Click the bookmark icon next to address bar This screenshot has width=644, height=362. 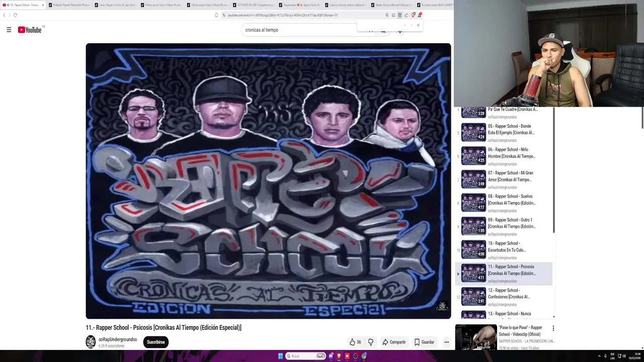216,15
